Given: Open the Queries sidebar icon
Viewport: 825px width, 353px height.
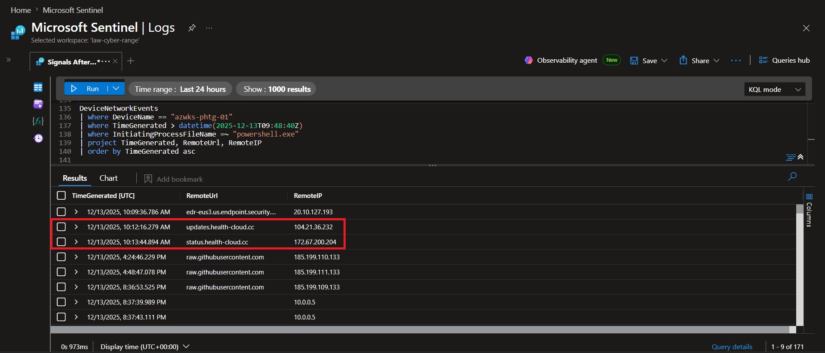Looking at the screenshot, I should pos(38,104).
